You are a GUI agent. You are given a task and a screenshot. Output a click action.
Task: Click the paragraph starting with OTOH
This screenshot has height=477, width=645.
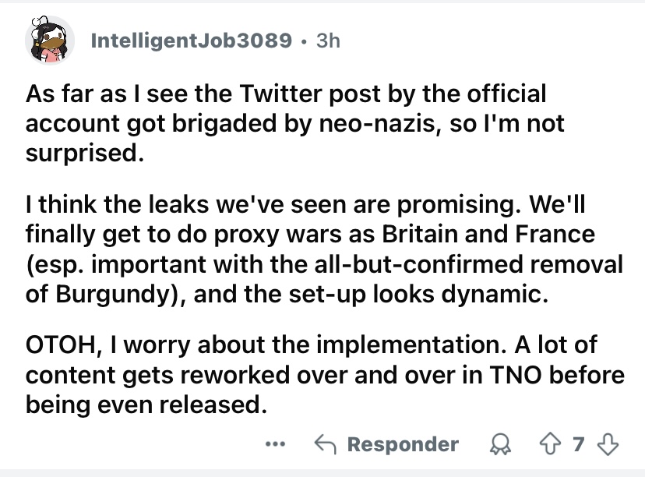(323, 376)
